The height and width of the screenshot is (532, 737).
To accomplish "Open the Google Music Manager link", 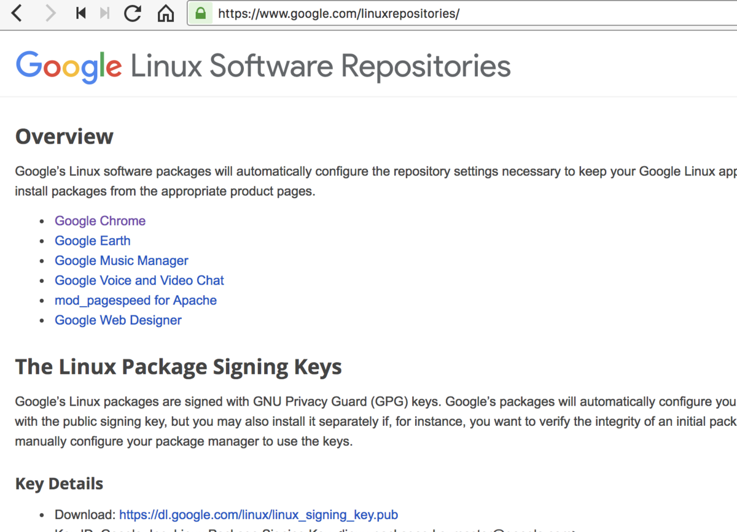I will pyautogui.click(x=122, y=261).
